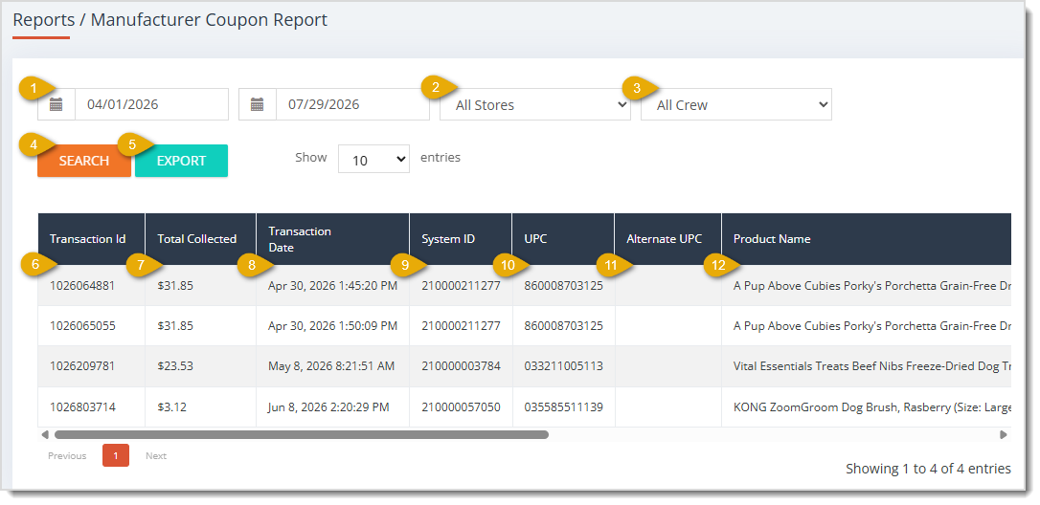
Task: Click date May 8, 2026 8:21:51 AM
Action: pyautogui.click(x=329, y=365)
